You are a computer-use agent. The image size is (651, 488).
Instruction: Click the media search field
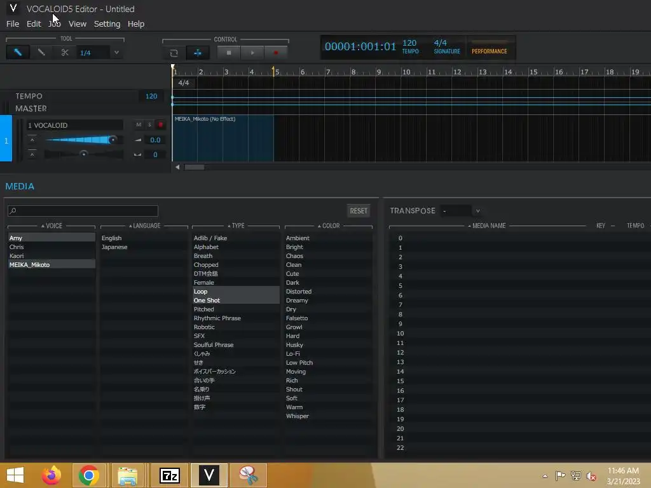point(83,211)
